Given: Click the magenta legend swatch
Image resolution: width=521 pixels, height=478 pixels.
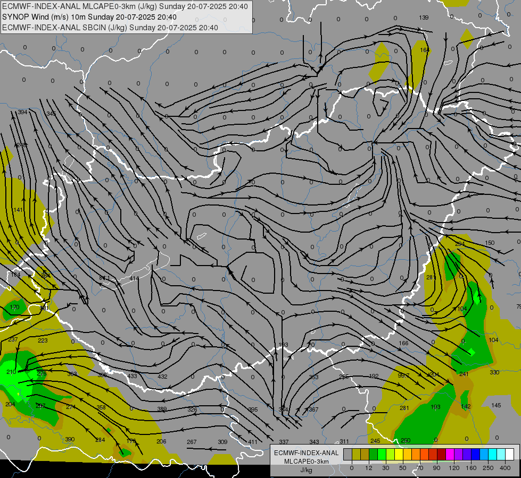Looking at the screenshot, I should point(450,455).
